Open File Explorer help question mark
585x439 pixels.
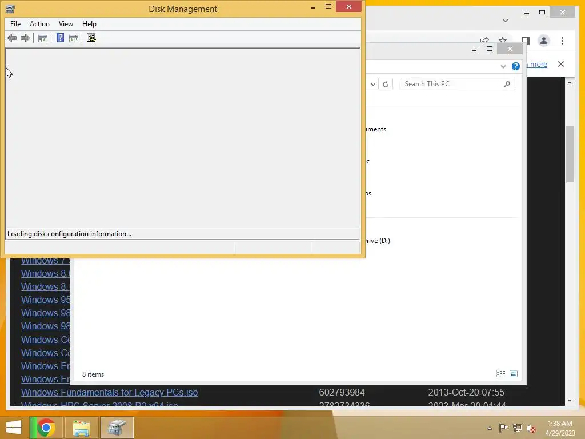click(516, 66)
